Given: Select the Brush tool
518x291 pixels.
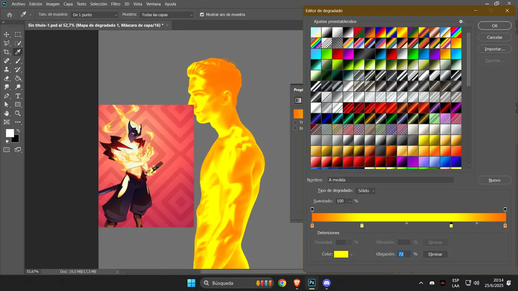Looking at the screenshot, I should click(x=18, y=61).
